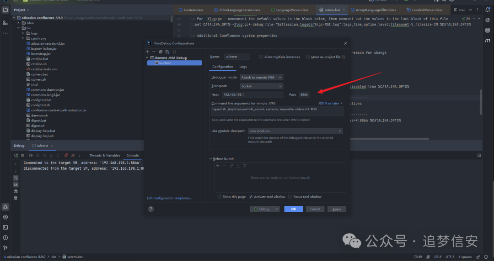Toggle scroll to end of console

(16, 185)
